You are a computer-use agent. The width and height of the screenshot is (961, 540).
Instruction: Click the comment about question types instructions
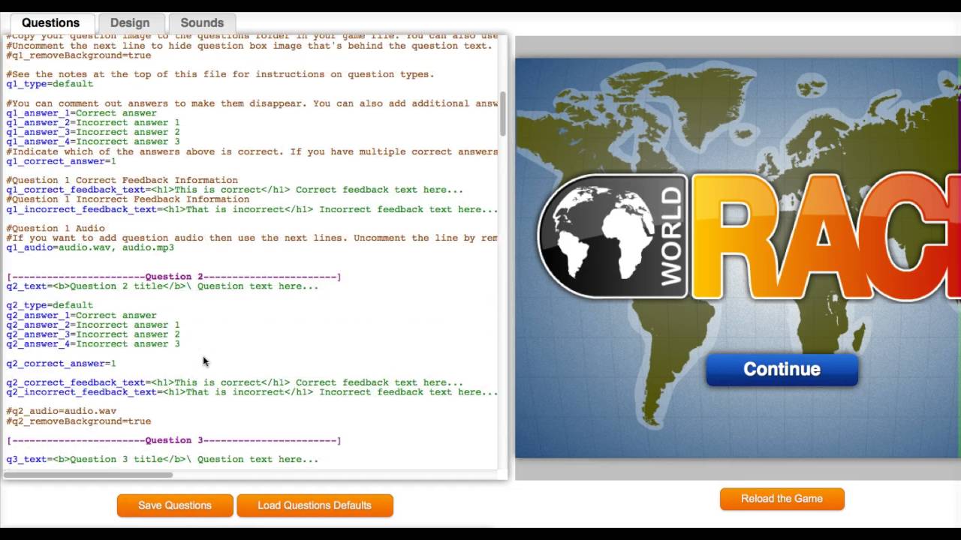220,74
